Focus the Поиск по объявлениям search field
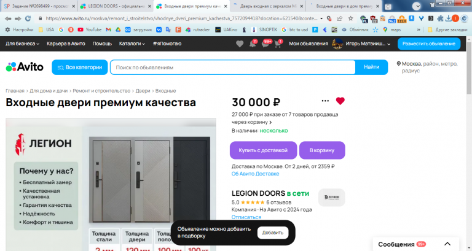The width and height of the screenshot is (472, 251). pos(233,68)
